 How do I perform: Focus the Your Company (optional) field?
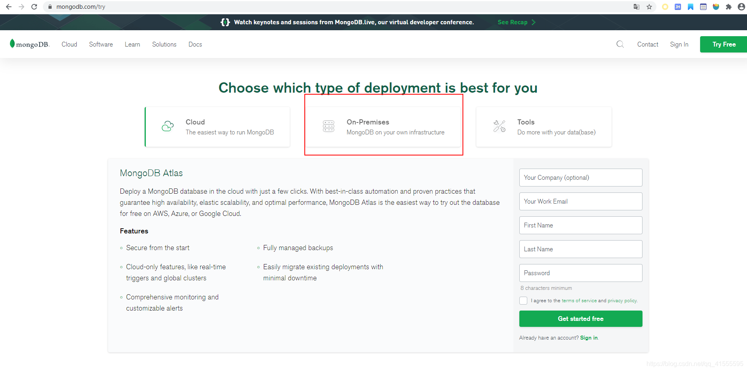tap(581, 177)
